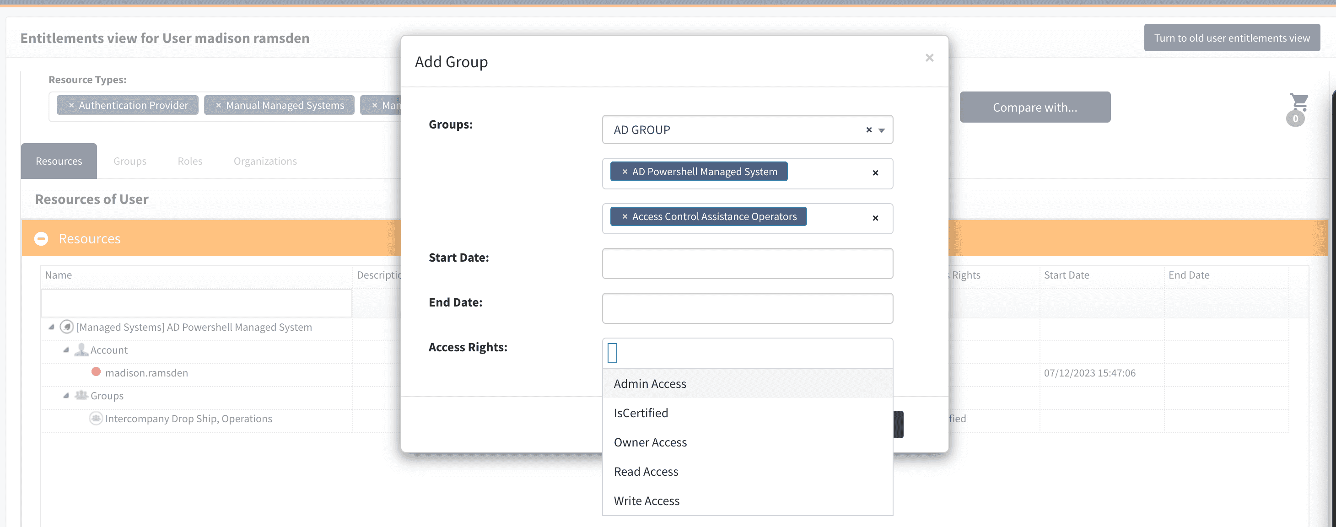The height and width of the screenshot is (527, 1336).
Task: Choose Read Access option
Action: pyautogui.click(x=646, y=472)
